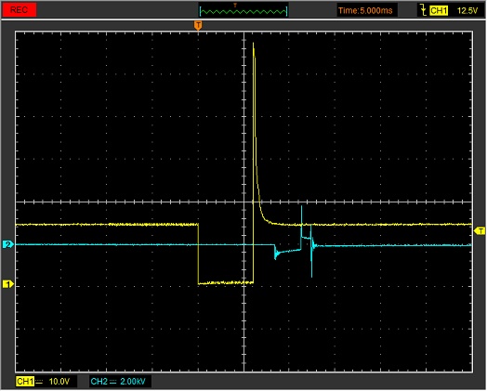Open the waveform memory overview thumbnail
Screen dimensions: 487x391
tap(243, 10)
